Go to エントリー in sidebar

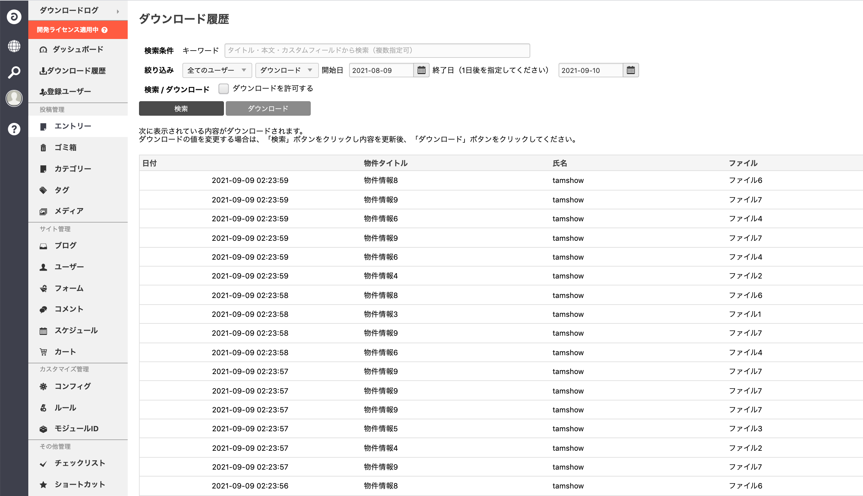78,126
